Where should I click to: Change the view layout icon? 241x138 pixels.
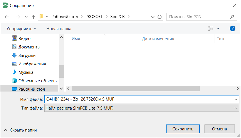(211, 28)
